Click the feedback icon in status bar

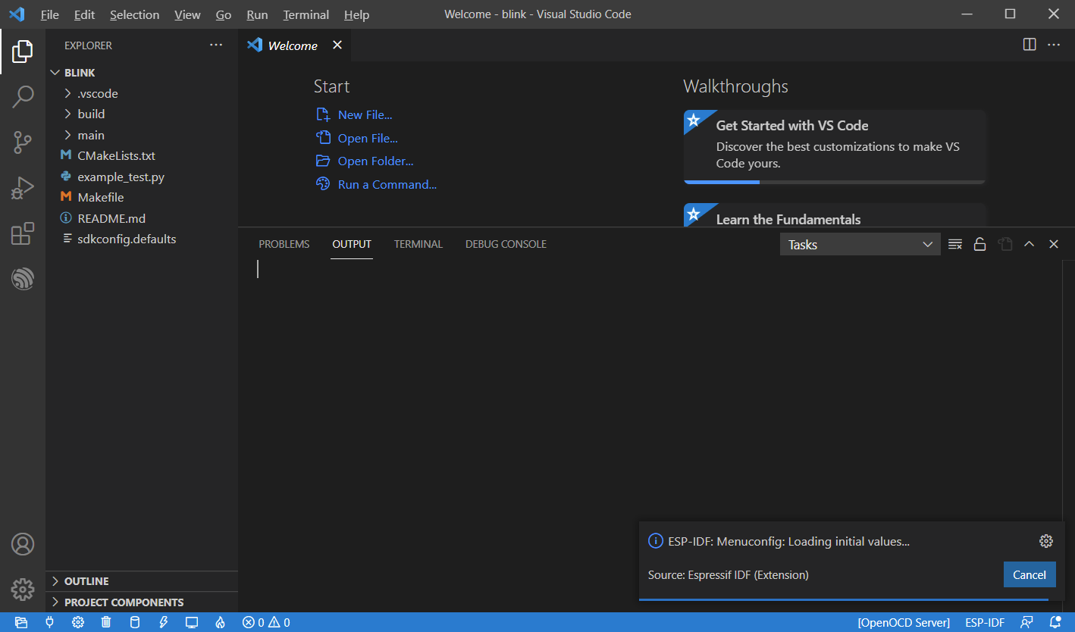coord(1026,623)
